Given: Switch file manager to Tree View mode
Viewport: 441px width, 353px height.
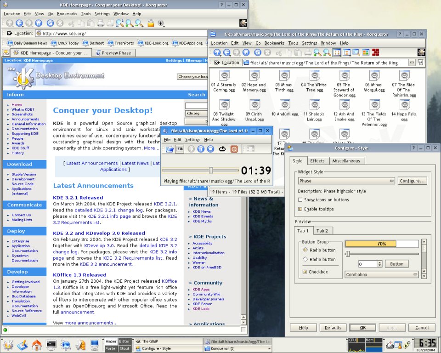Looking at the screenshot, I should coord(346,52).
